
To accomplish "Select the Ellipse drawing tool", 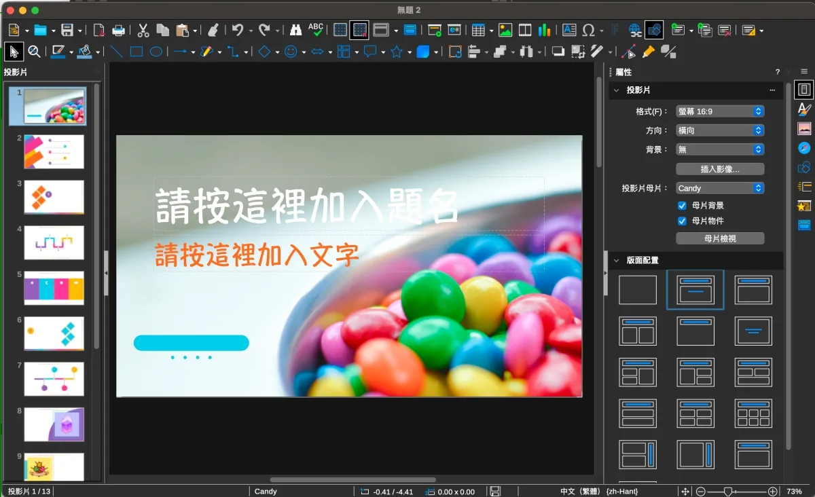I will [x=156, y=52].
